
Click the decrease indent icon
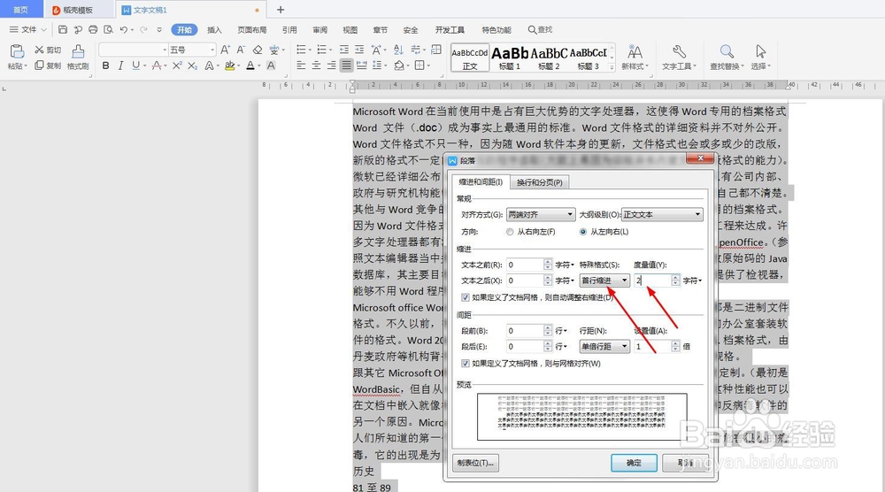(343, 50)
